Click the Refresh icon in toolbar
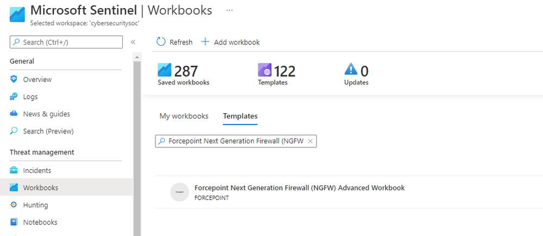 161,42
